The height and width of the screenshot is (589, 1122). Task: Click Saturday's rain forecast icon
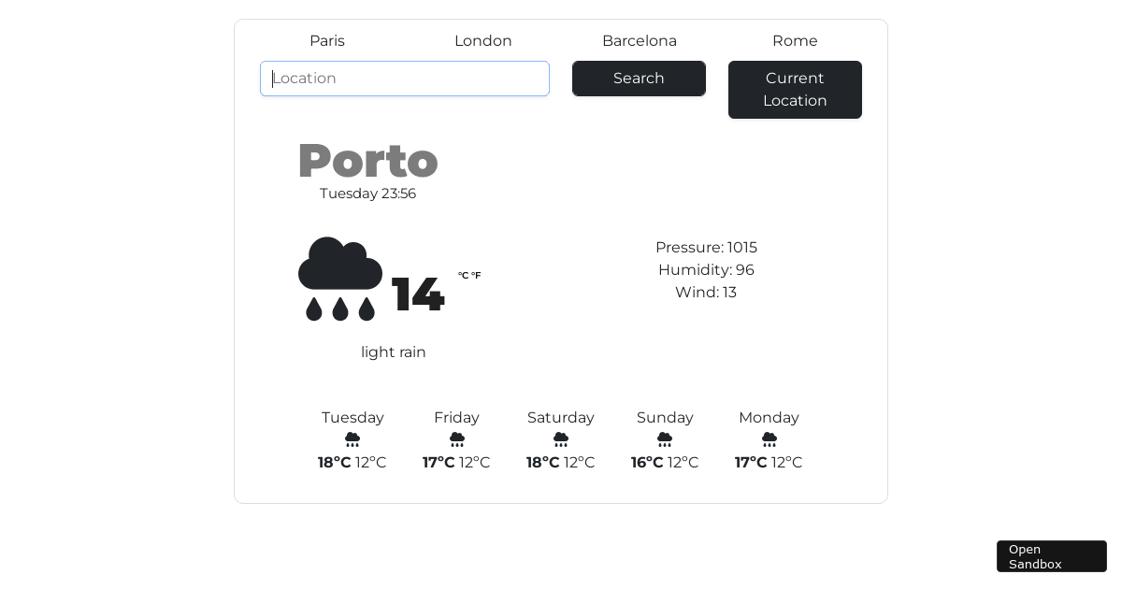pyautogui.click(x=561, y=439)
